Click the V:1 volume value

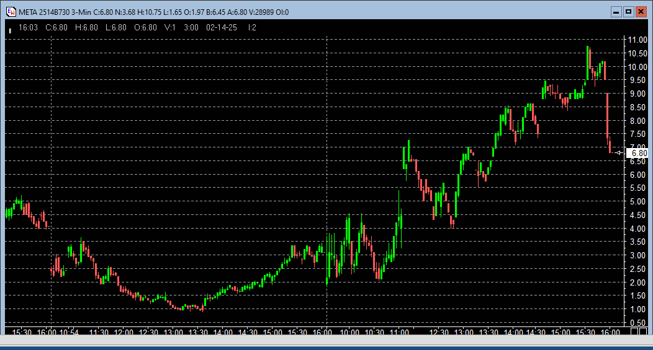(170, 27)
